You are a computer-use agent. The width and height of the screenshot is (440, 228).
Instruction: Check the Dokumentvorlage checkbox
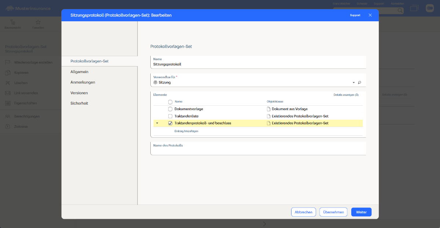170,109
